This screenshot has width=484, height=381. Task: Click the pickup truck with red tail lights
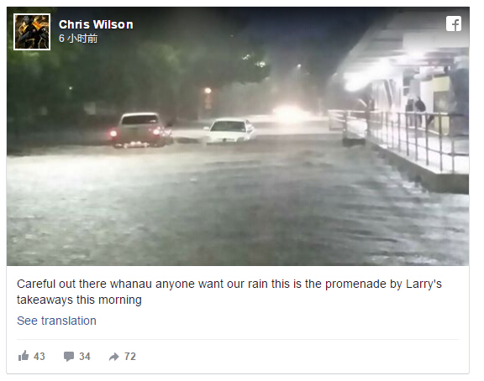click(x=140, y=130)
